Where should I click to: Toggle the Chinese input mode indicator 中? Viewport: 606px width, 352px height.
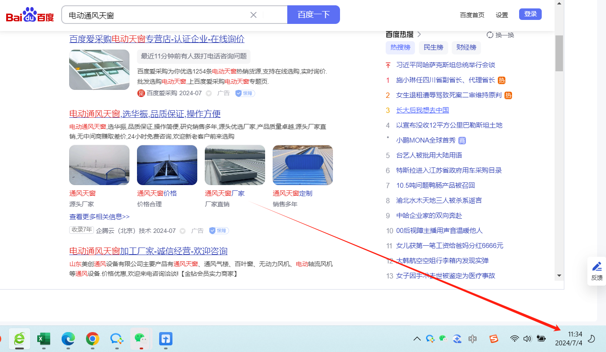coord(473,339)
